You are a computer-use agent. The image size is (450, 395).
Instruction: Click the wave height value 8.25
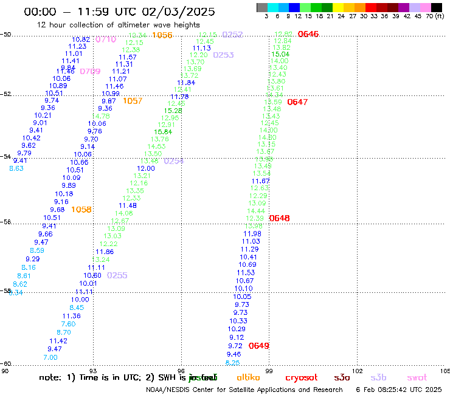pyautogui.click(x=232, y=363)
